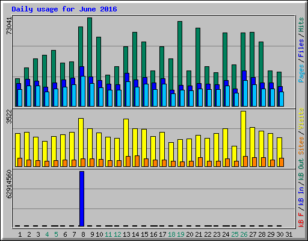Select the blue "Files" legend label
The image size is (308, 241).
[x=301, y=48]
